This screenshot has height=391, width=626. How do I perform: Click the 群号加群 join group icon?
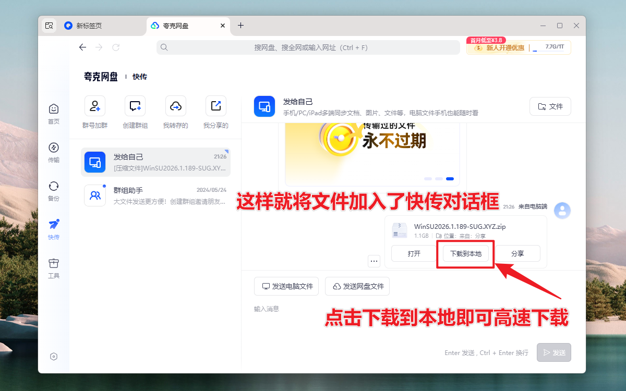tap(95, 106)
